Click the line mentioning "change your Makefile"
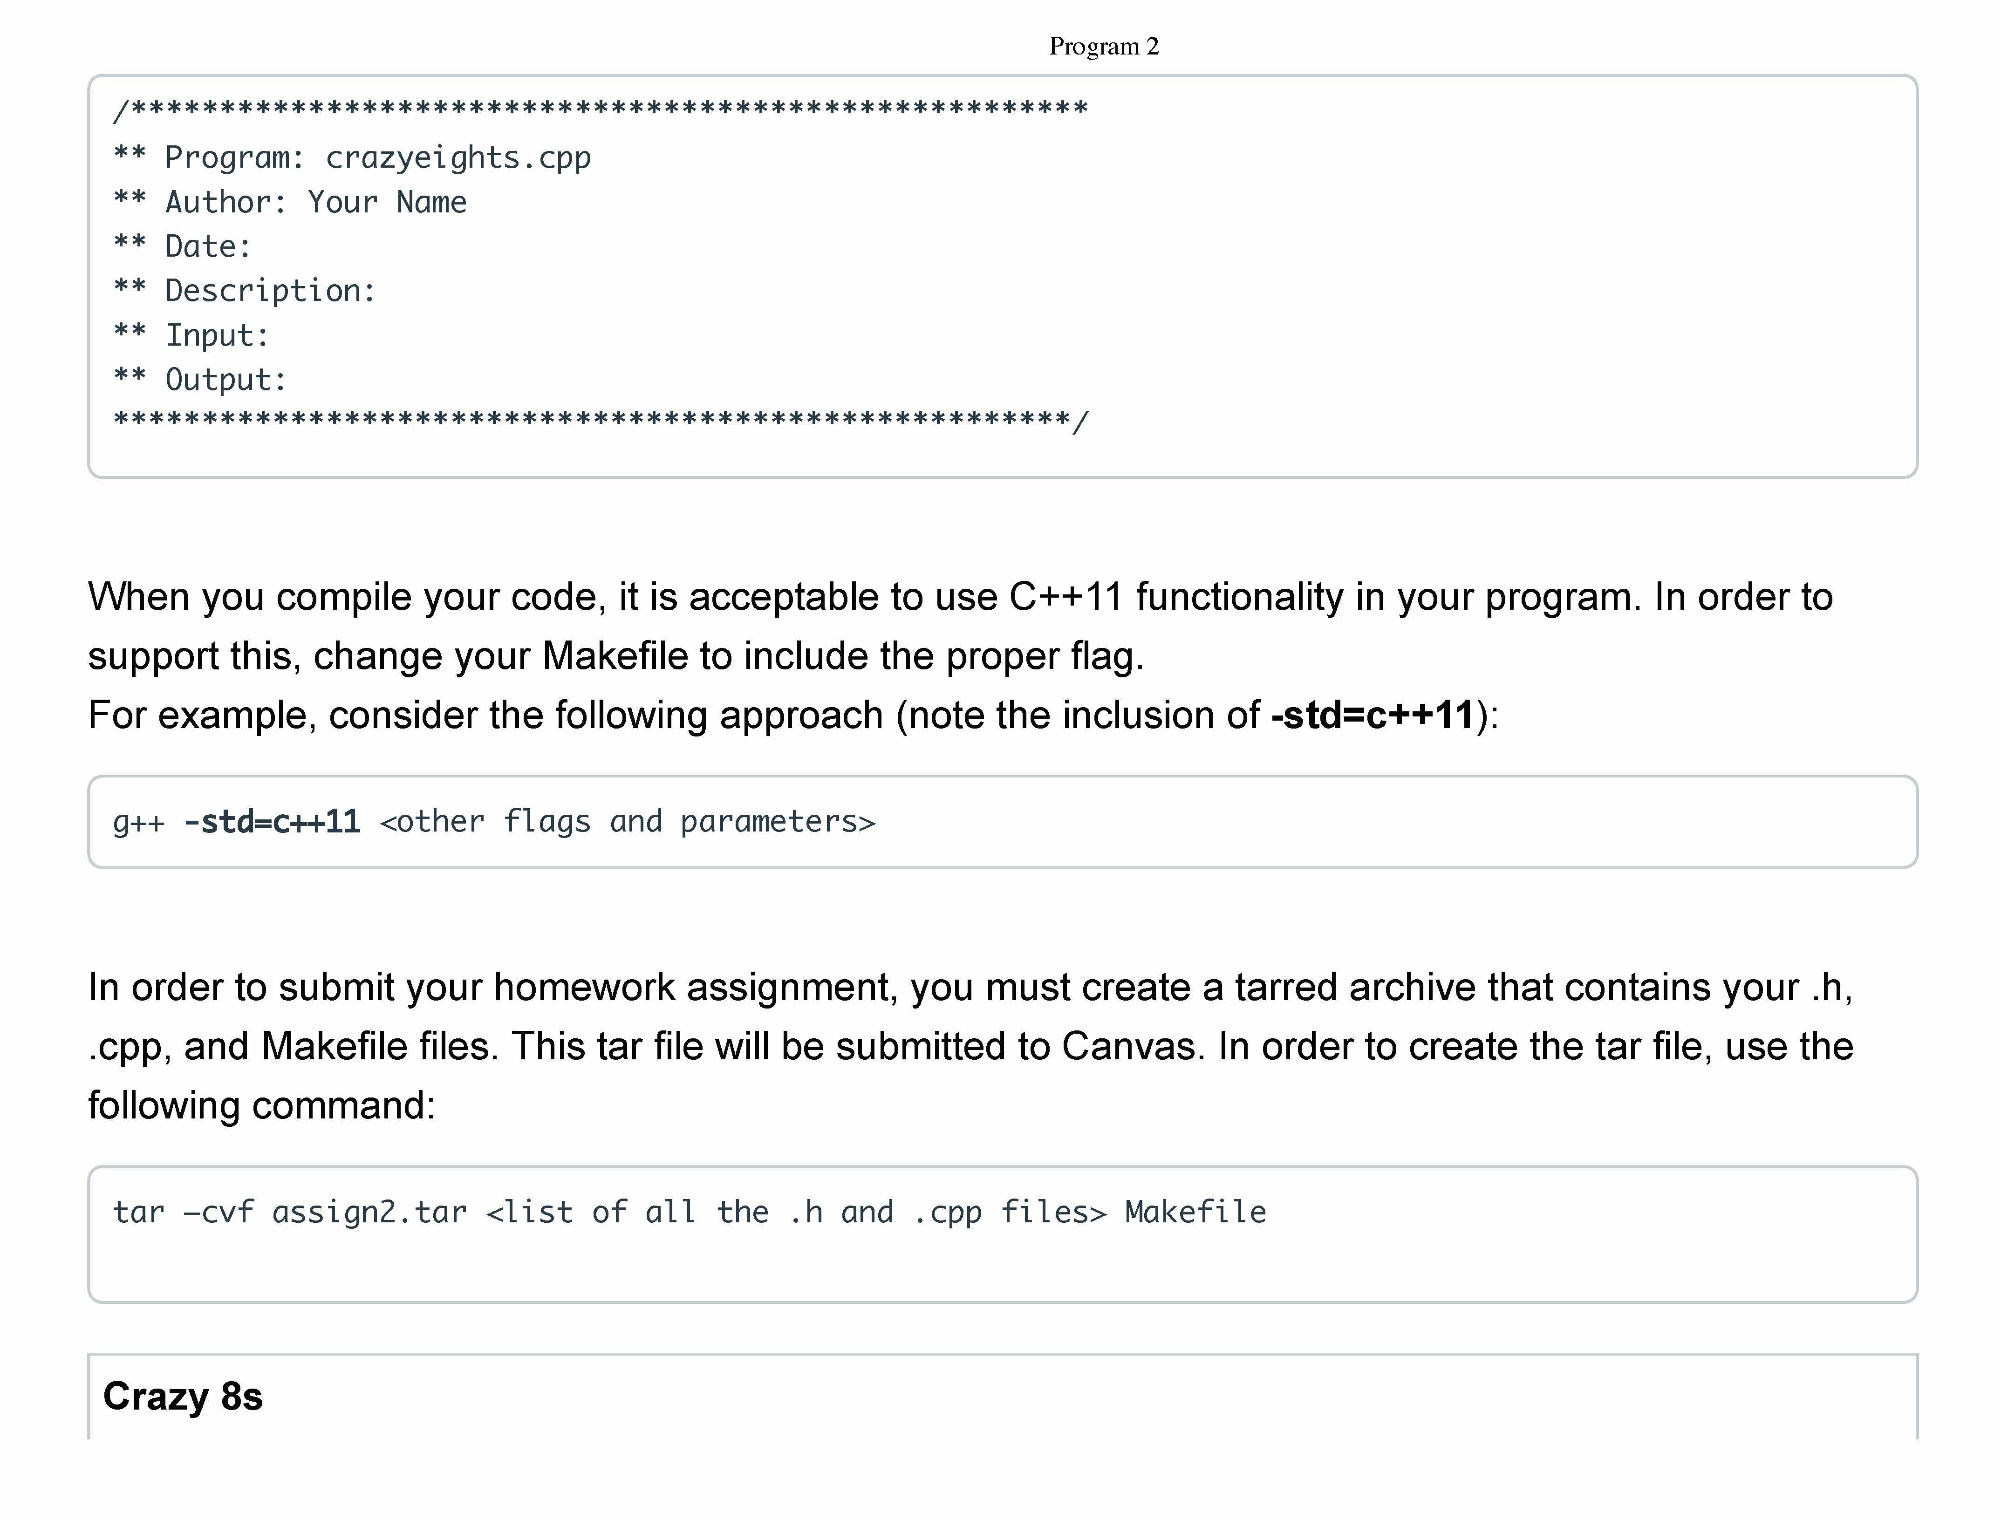Image resolution: width=2001 pixels, height=1520 pixels. click(x=615, y=656)
